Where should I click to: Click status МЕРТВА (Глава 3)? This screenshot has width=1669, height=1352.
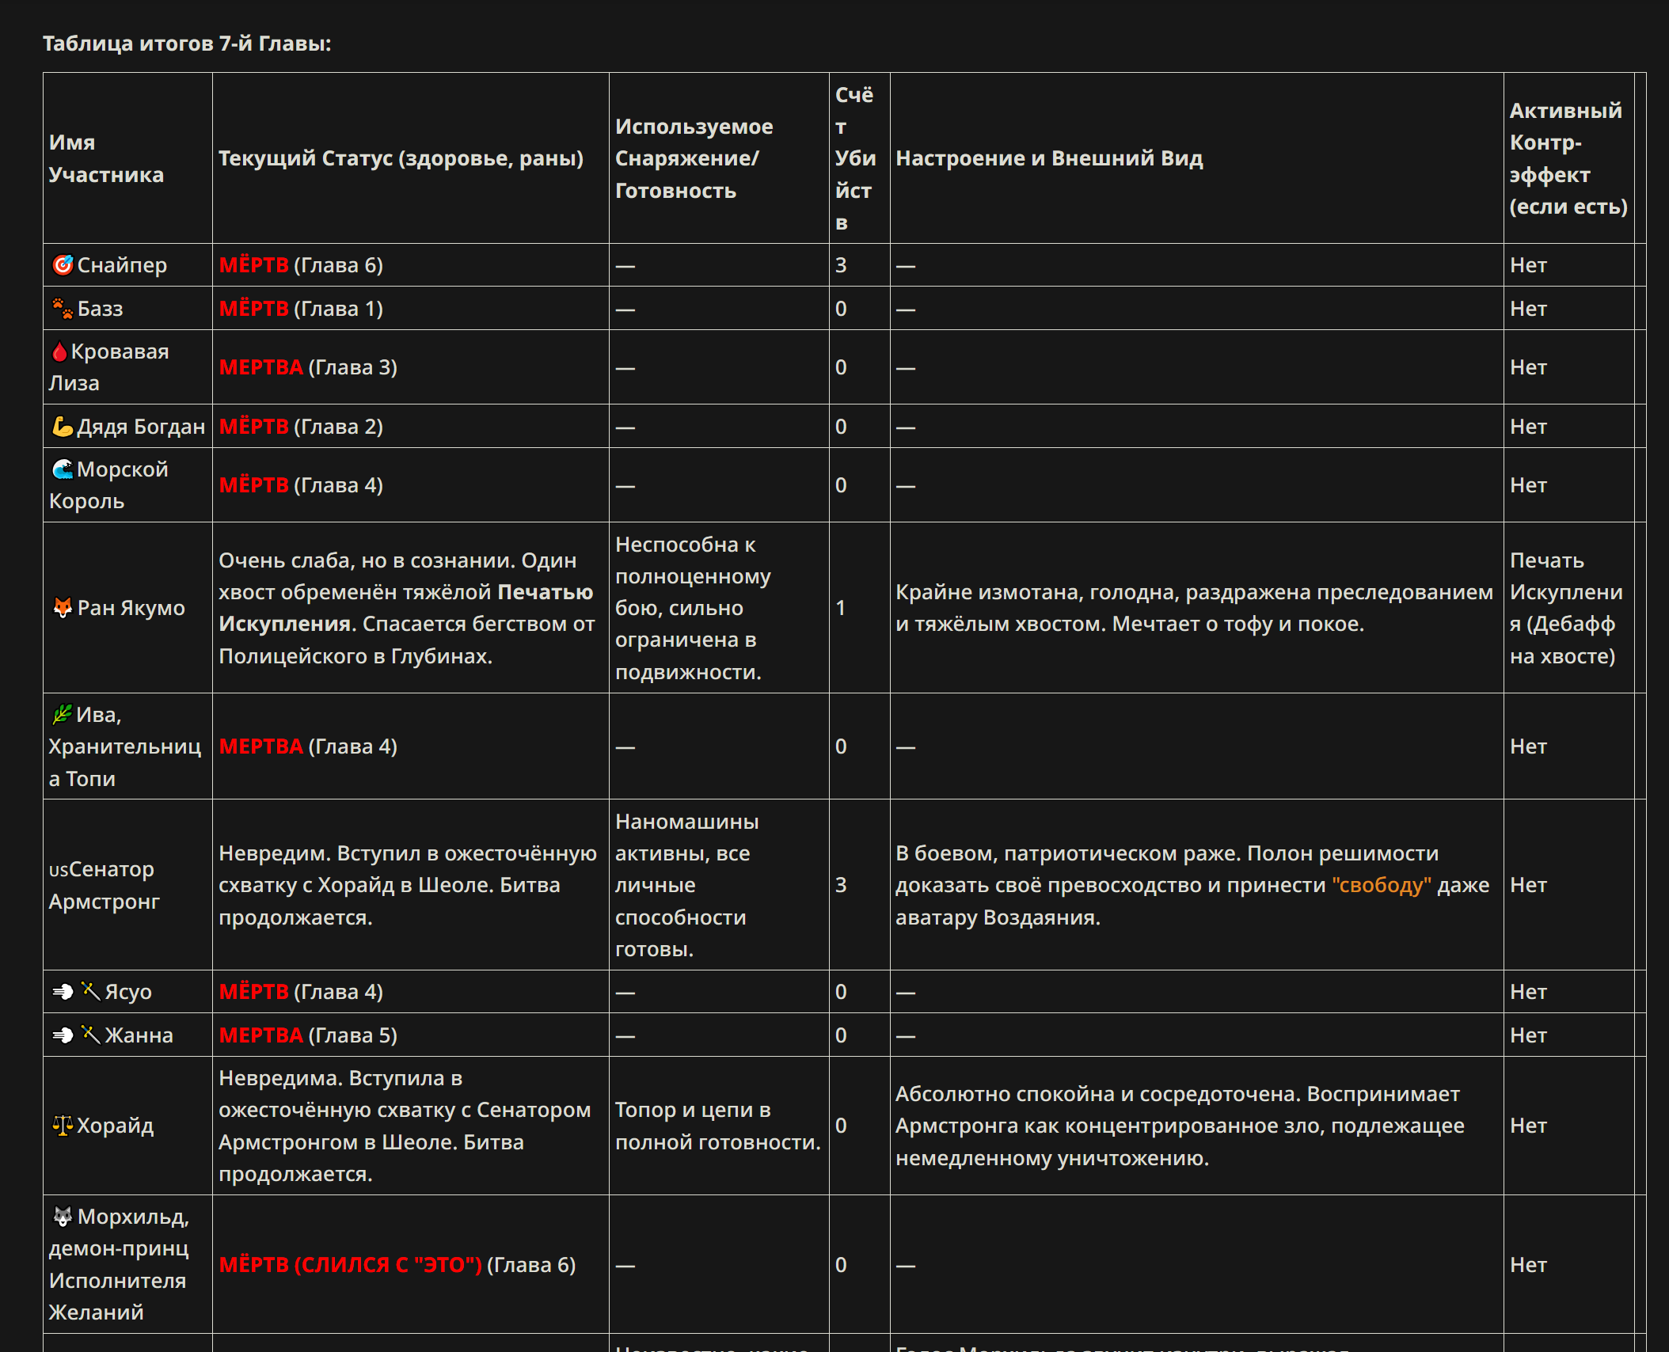pos(308,366)
